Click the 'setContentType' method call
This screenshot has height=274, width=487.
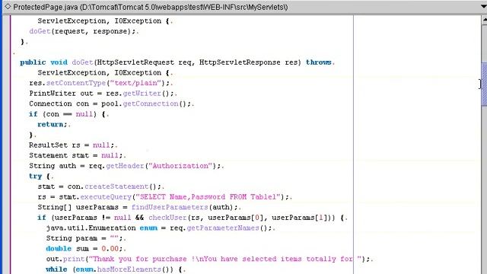click(76, 83)
